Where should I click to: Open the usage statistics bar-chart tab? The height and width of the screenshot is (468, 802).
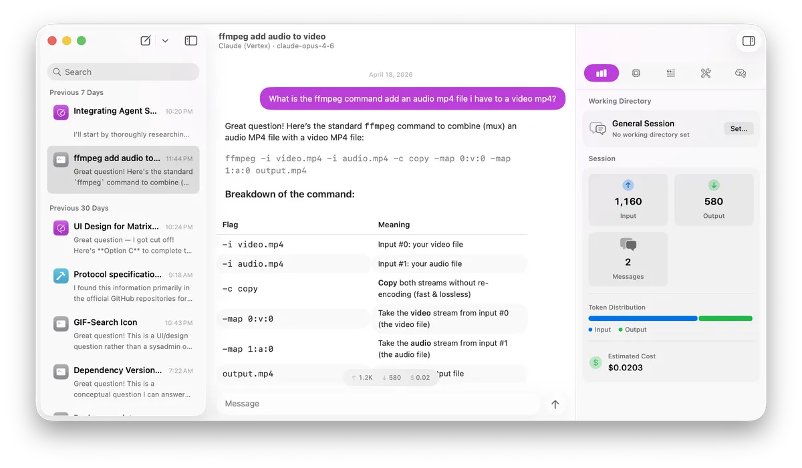pos(601,72)
